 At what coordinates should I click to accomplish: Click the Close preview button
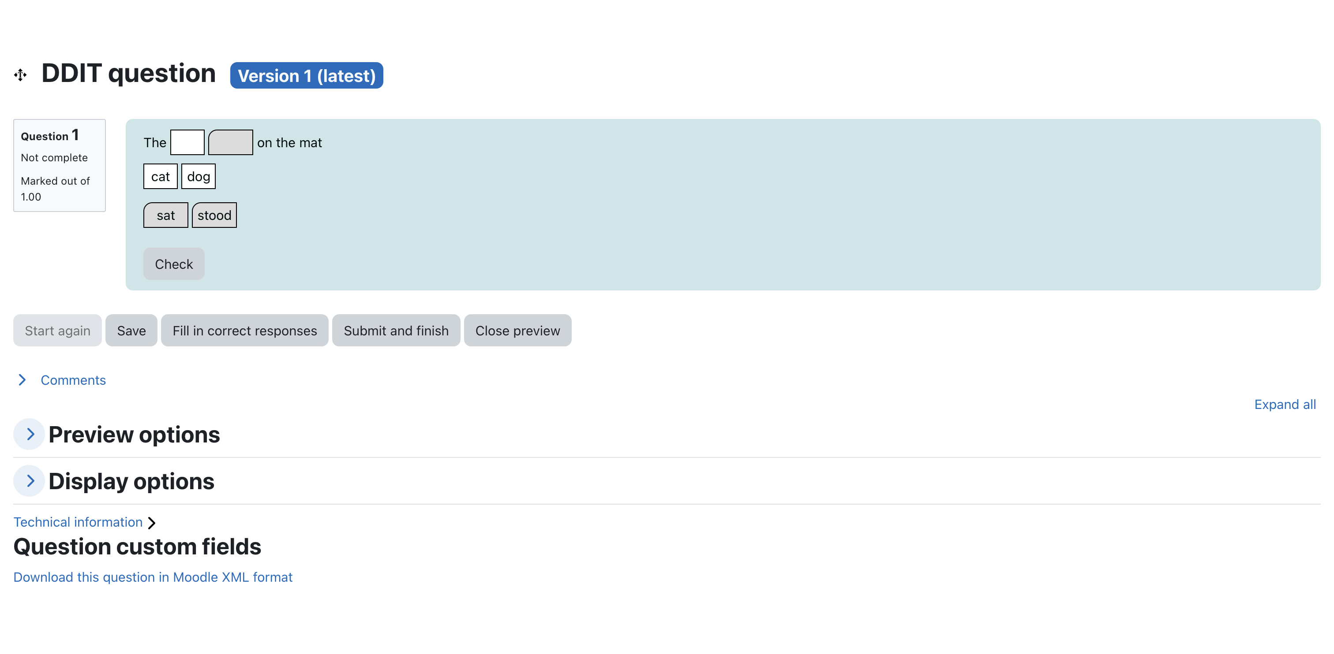[x=518, y=331]
